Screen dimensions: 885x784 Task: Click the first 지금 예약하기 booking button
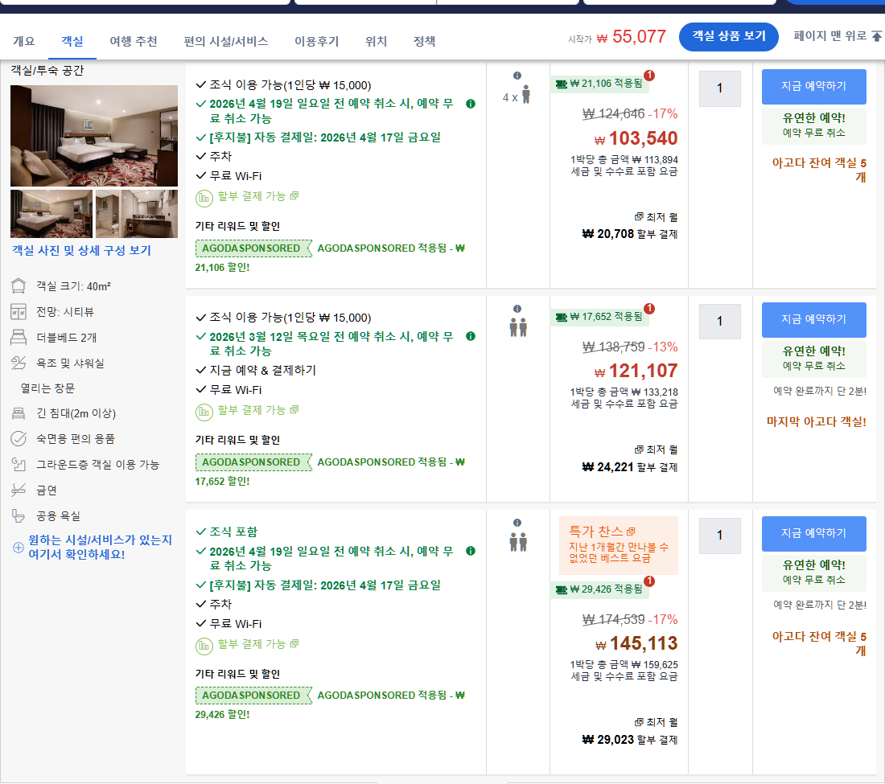[x=813, y=86]
